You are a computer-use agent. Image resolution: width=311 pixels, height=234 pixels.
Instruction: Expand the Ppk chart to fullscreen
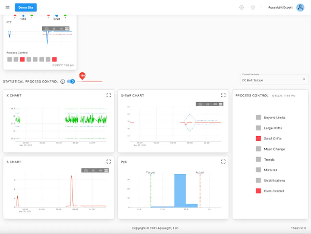click(x=223, y=162)
